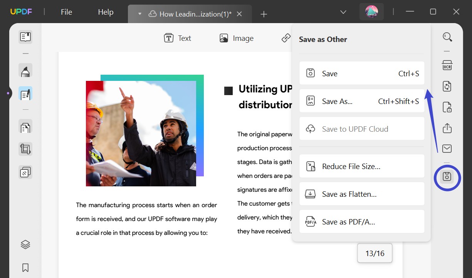
Task: Open the Bookmarks panel
Action: 25,267
